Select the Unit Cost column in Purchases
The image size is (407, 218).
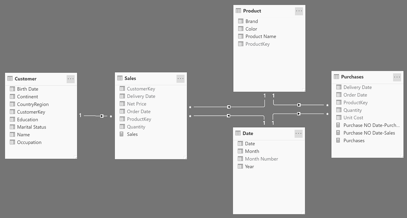(353, 118)
